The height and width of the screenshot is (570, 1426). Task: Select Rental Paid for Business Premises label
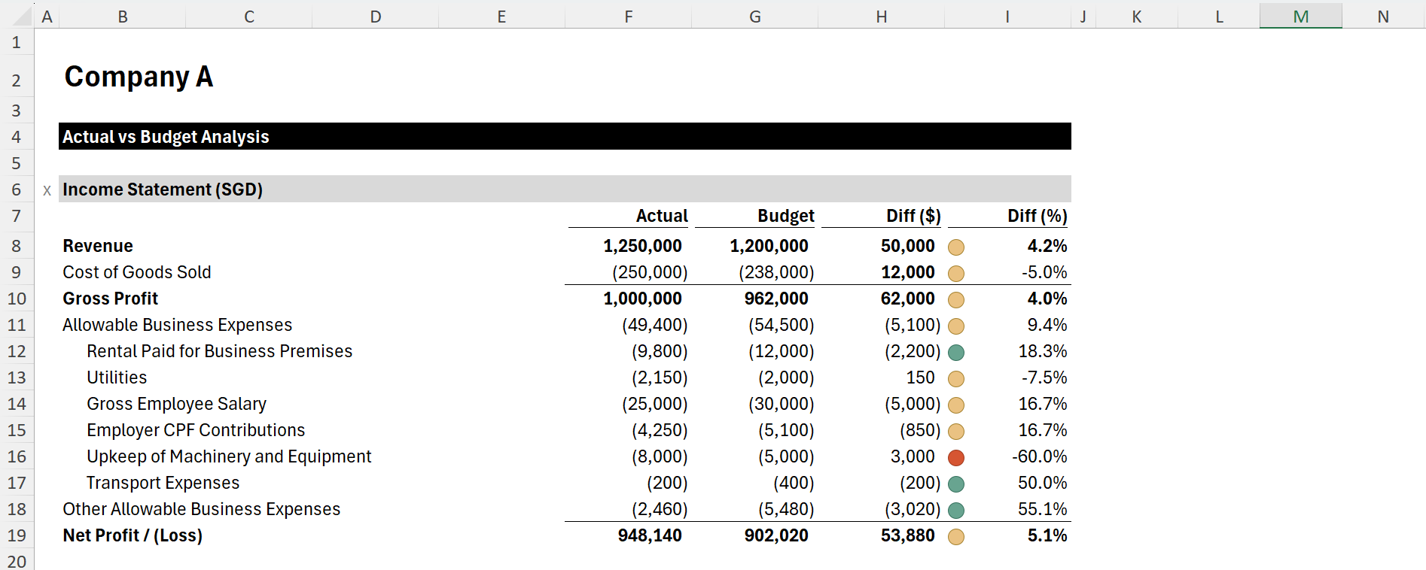pyautogui.click(x=219, y=351)
